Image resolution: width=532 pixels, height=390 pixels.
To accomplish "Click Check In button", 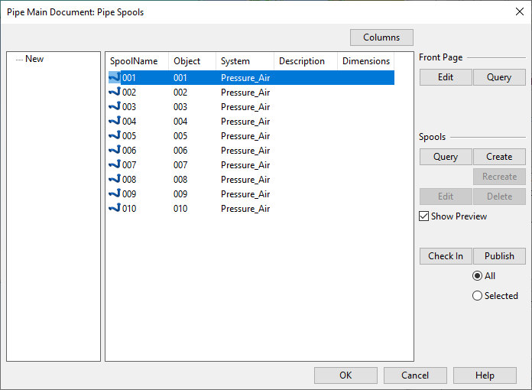I will (446, 256).
